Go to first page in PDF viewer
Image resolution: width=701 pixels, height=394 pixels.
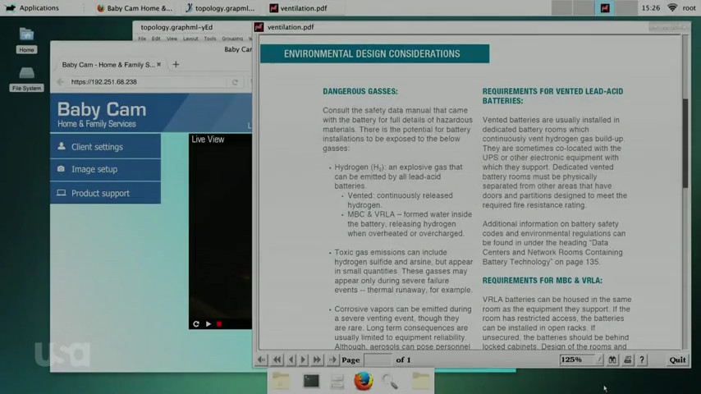click(262, 360)
